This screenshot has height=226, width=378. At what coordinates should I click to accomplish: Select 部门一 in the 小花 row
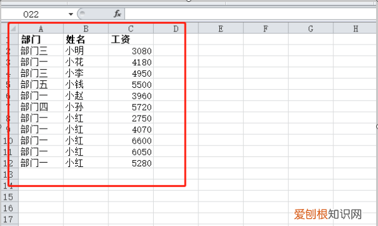coord(41,62)
